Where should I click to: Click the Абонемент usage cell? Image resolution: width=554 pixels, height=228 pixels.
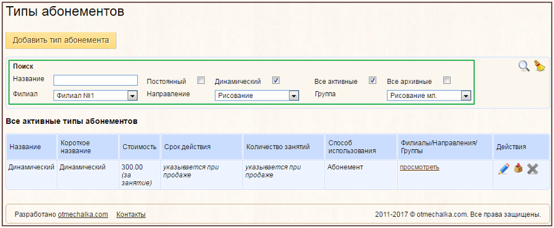361,174
